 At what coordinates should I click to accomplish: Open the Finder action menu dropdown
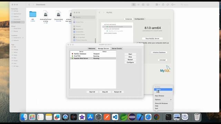(173, 4)
